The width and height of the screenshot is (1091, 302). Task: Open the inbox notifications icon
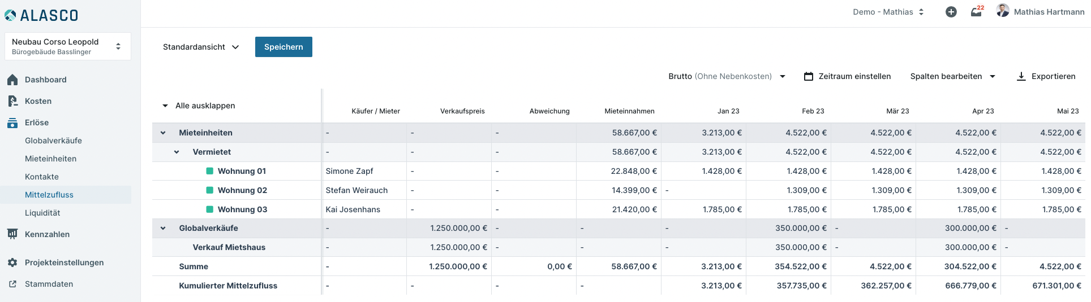tap(976, 12)
